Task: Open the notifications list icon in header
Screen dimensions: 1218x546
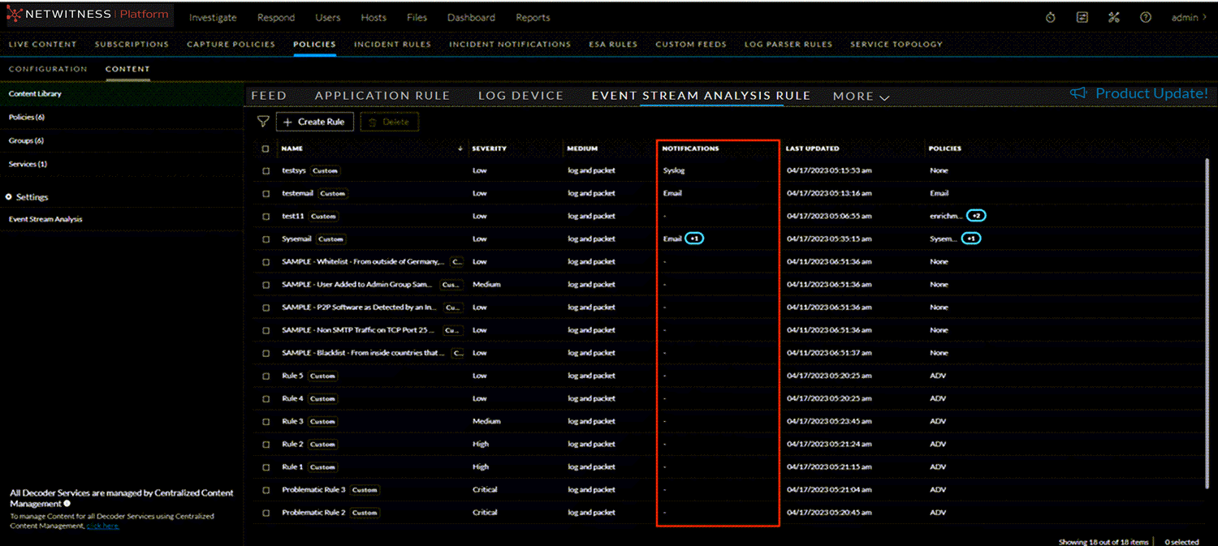Action: (1082, 17)
